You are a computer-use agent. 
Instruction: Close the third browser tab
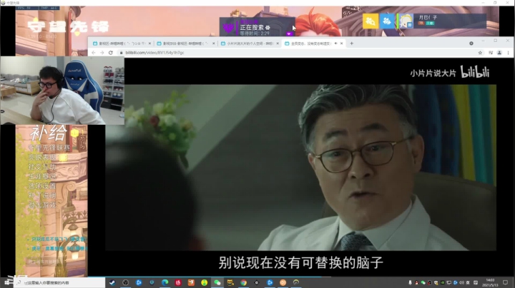click(x=278, y=43)
